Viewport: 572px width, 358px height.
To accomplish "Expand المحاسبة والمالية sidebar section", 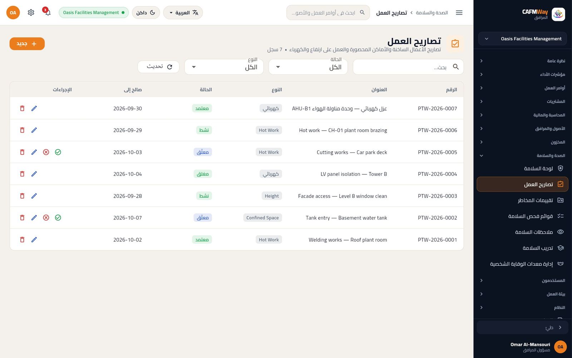I will pyautogui.click(x=523, y=115).
